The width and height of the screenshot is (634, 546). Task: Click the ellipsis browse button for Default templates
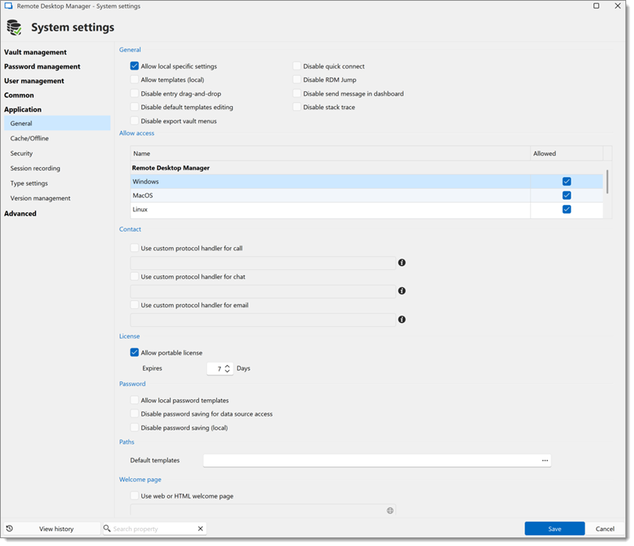click(x=545, y=460)
